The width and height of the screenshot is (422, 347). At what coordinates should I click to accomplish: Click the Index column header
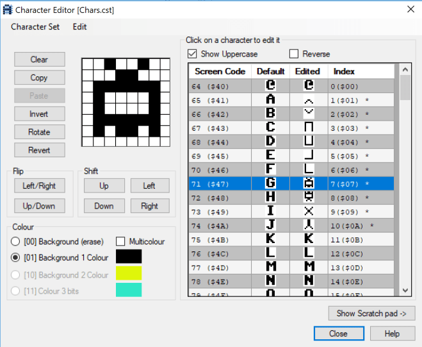(x=361, y=71)
